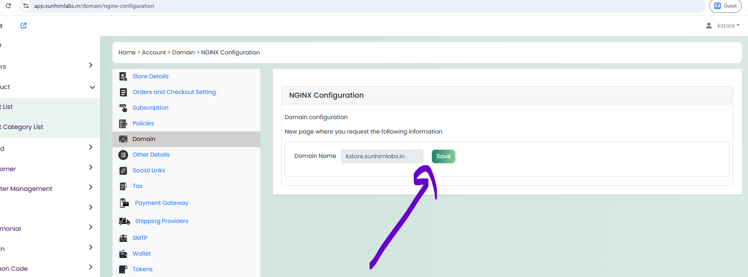Select the 't List' sidebar item
748x277 pixels.
pyautogui.click(x=7, y=107)
